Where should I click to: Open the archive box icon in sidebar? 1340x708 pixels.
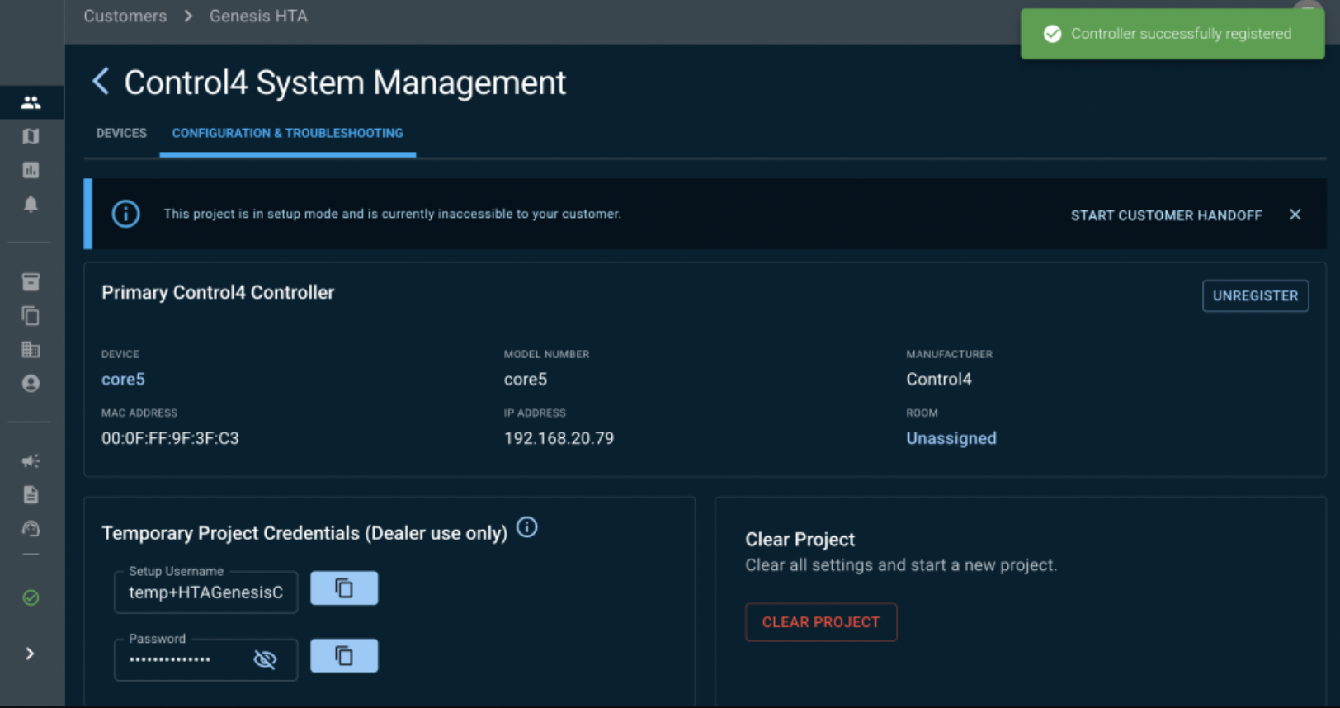tap(31, 282)
